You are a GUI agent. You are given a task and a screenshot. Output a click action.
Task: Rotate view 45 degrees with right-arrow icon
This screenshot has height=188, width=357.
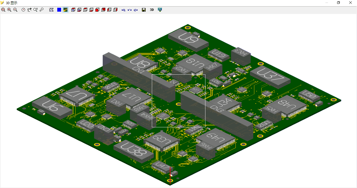[x=136, y=10]
